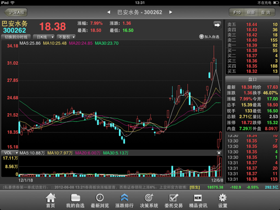Screen dimensions: 280x210
Task: Select 卖四 row at 18.43
Action: click(x=253, y=30)
